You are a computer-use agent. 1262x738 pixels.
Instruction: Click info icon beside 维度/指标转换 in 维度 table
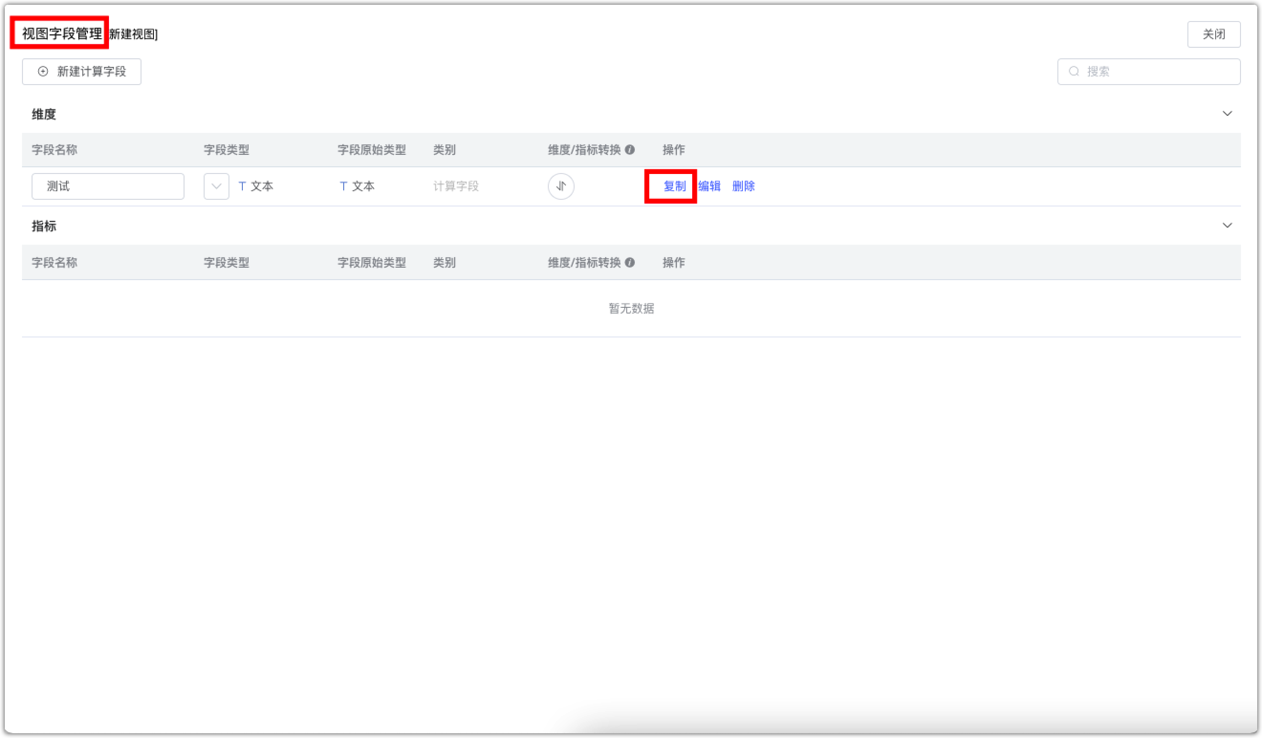pyautogui.click(x=630, y=150)
